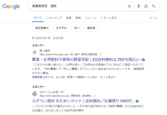Select the すべて tab
This screenshot has height=115, width=167.
pyautogui.click(x=38, y=18)
